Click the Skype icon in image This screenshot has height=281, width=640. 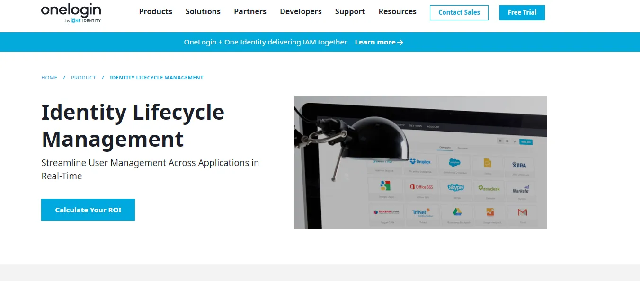tap(456, 187)
